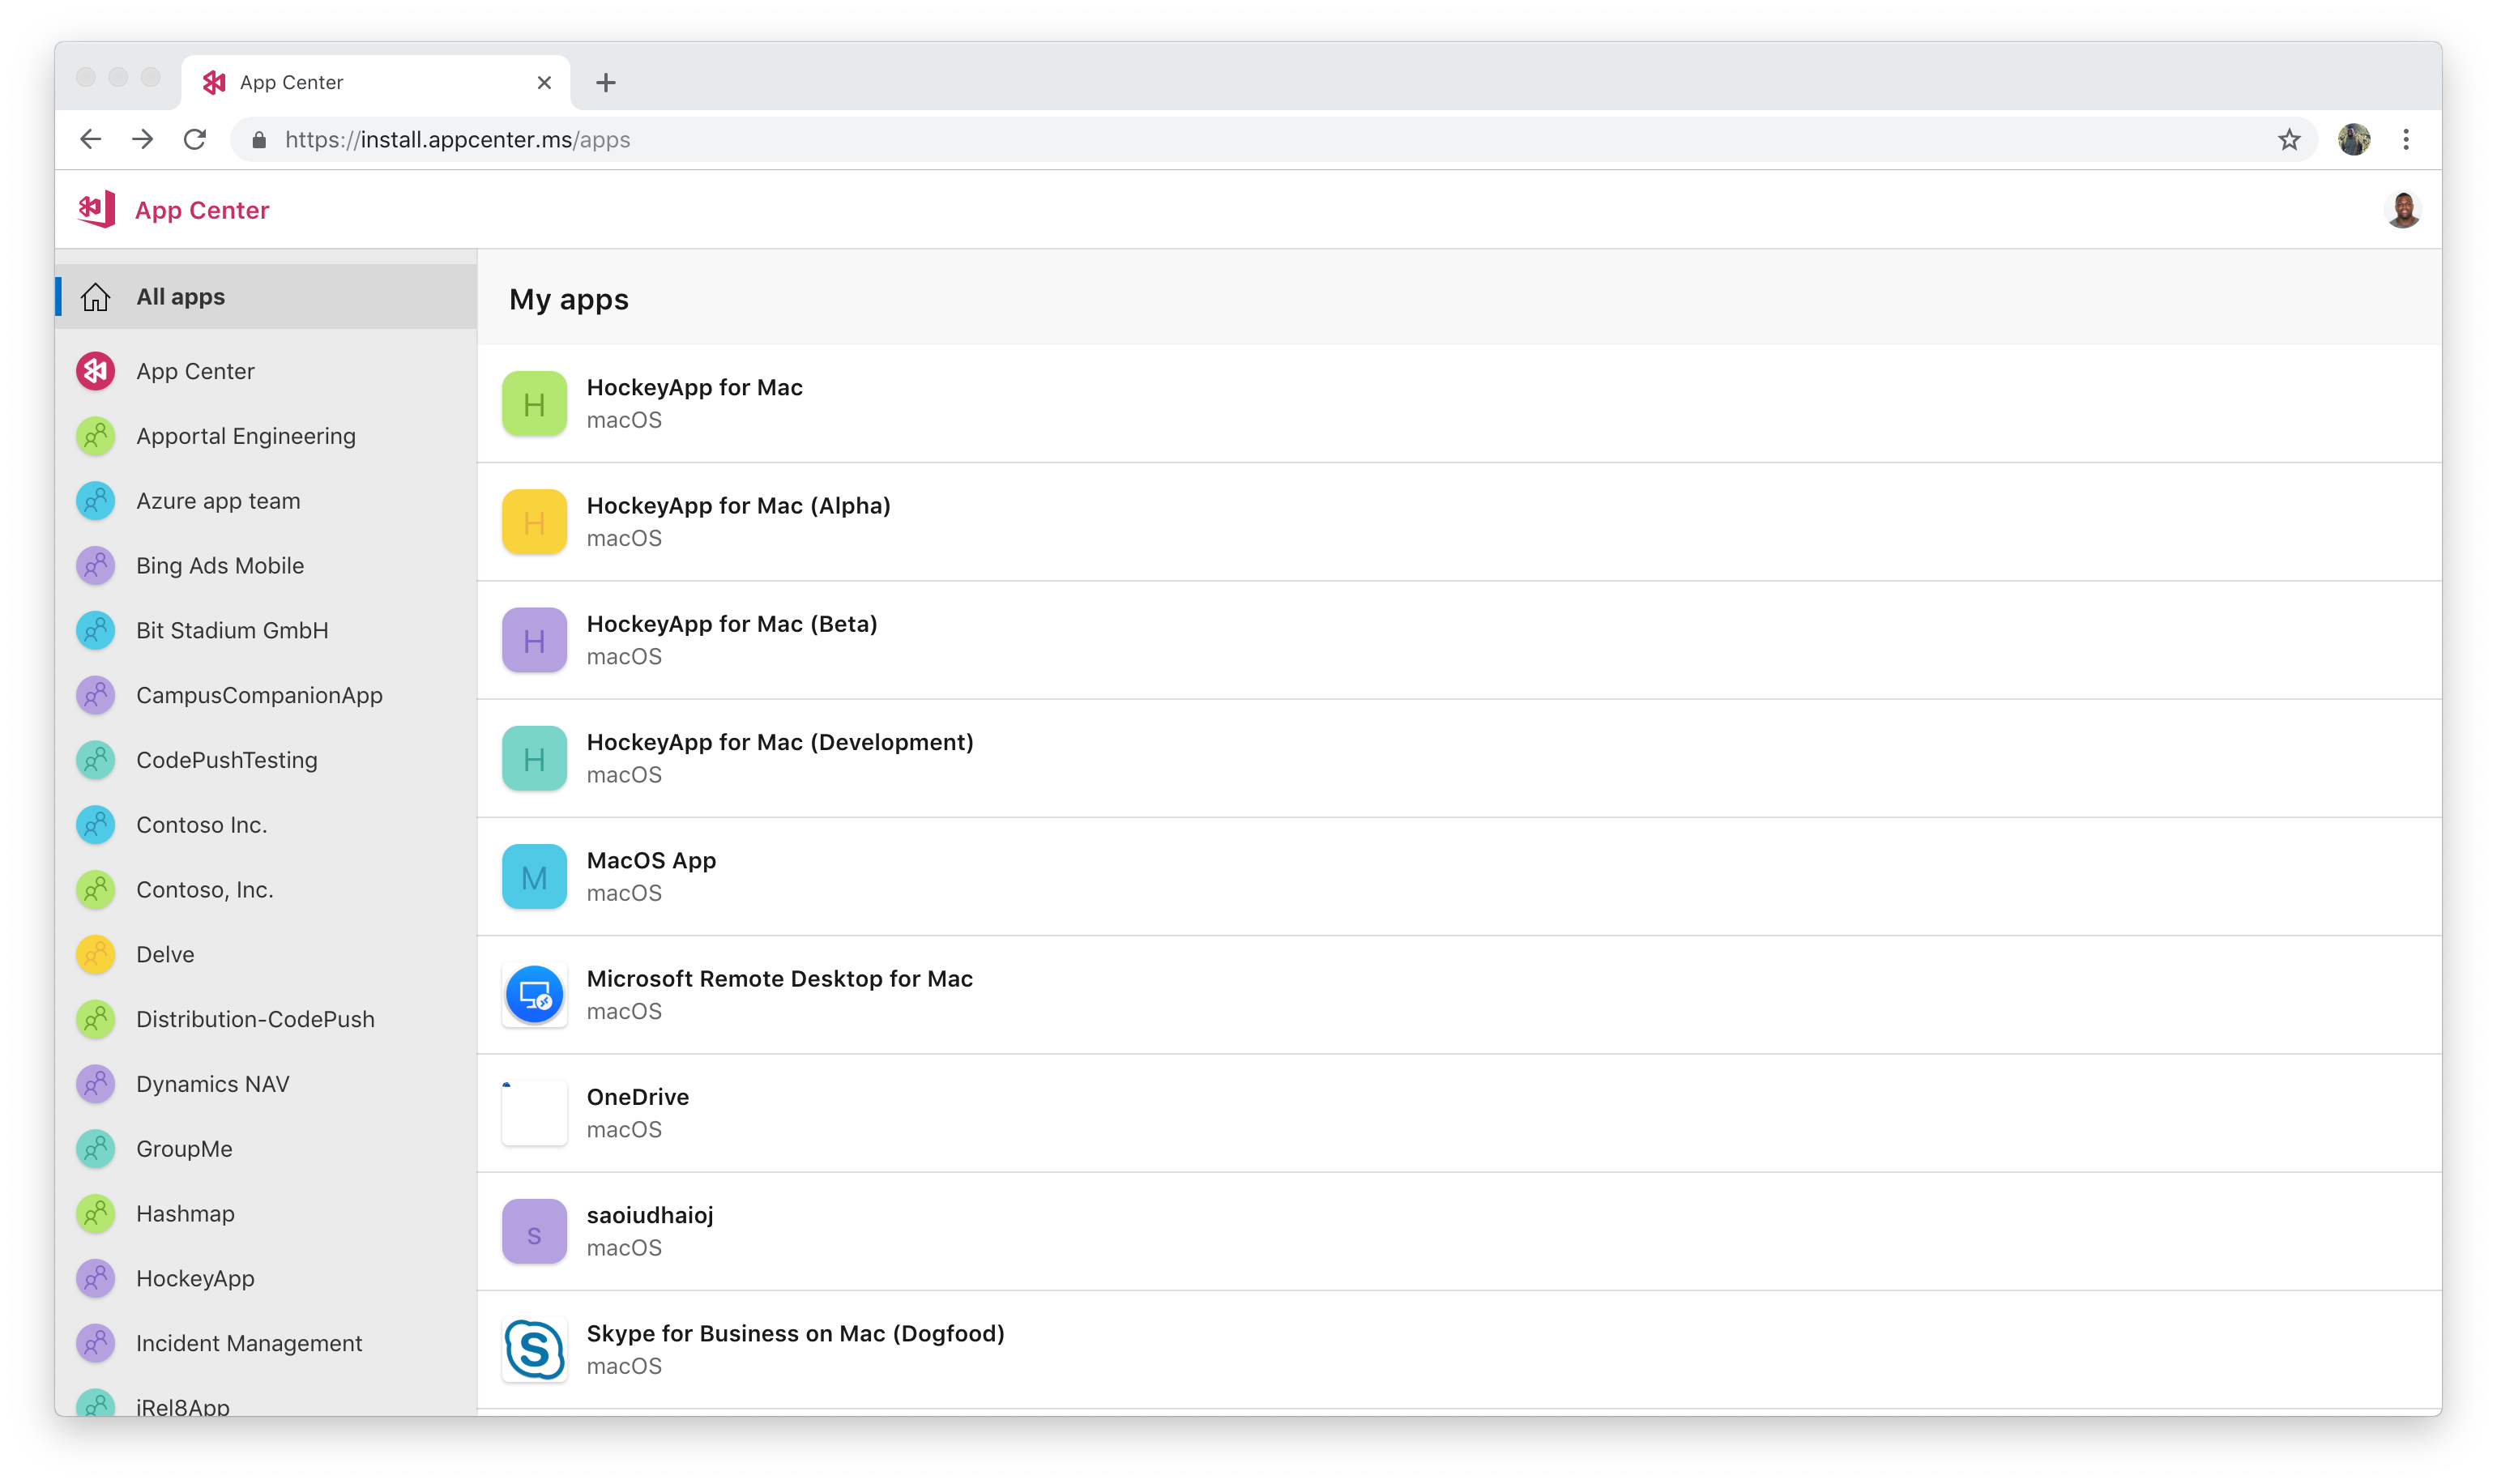This screenshot has width=2497, height=1484.
Task: Click the HockeyApp for Mac (Beta) icon
Action: (534, 642)
